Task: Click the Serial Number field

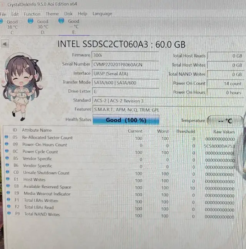Action: (x=125, y=65)
